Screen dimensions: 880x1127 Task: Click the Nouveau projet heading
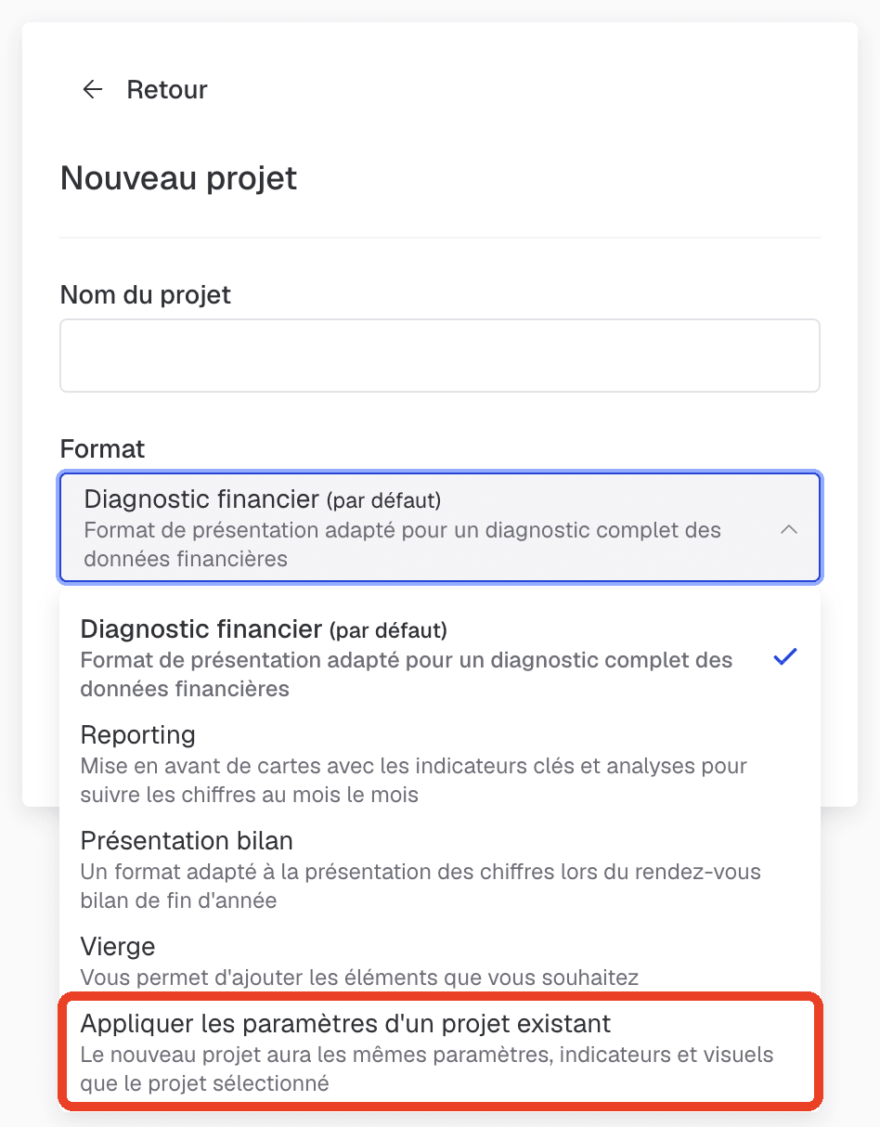coord(179,177)
